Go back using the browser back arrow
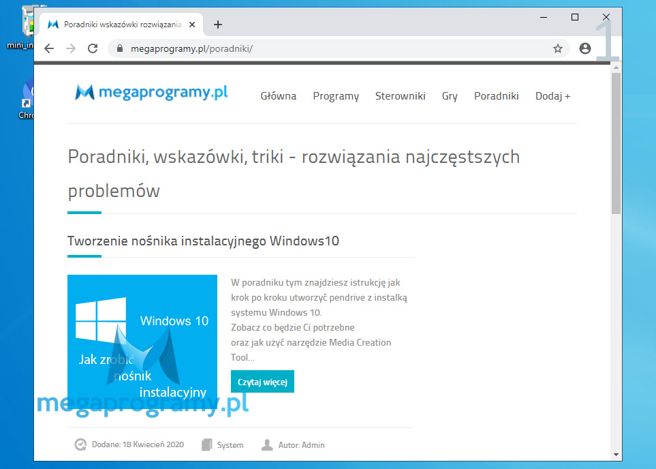656x469 pixels. [49, 48]
